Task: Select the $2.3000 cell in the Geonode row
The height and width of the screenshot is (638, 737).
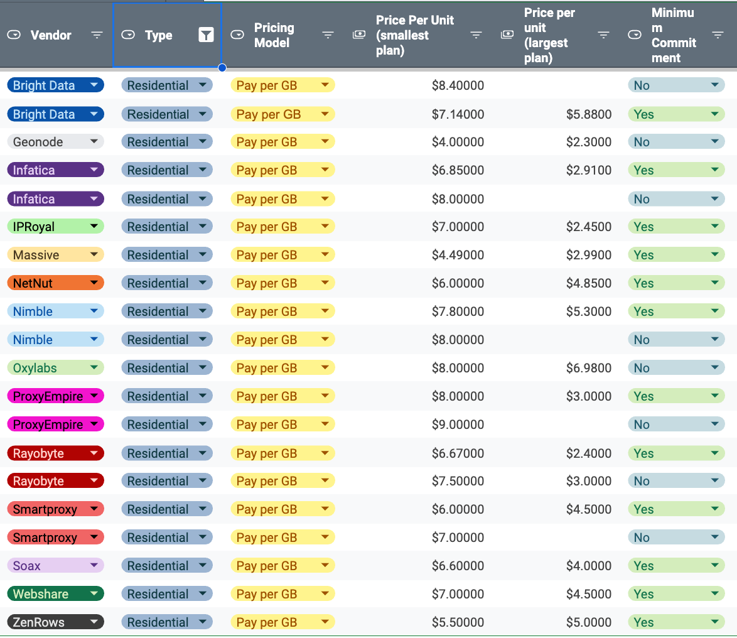Action: click(588, 142)
